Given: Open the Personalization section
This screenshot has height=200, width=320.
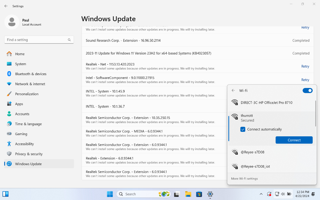Looking at the screenshot, I should pos(27,94).
